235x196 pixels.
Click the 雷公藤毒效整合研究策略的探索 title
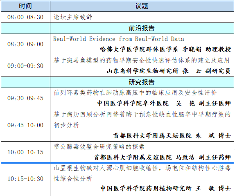(x=99, y=147)
